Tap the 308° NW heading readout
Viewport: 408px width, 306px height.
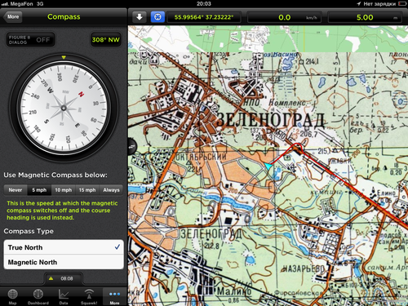coord(106,40)
